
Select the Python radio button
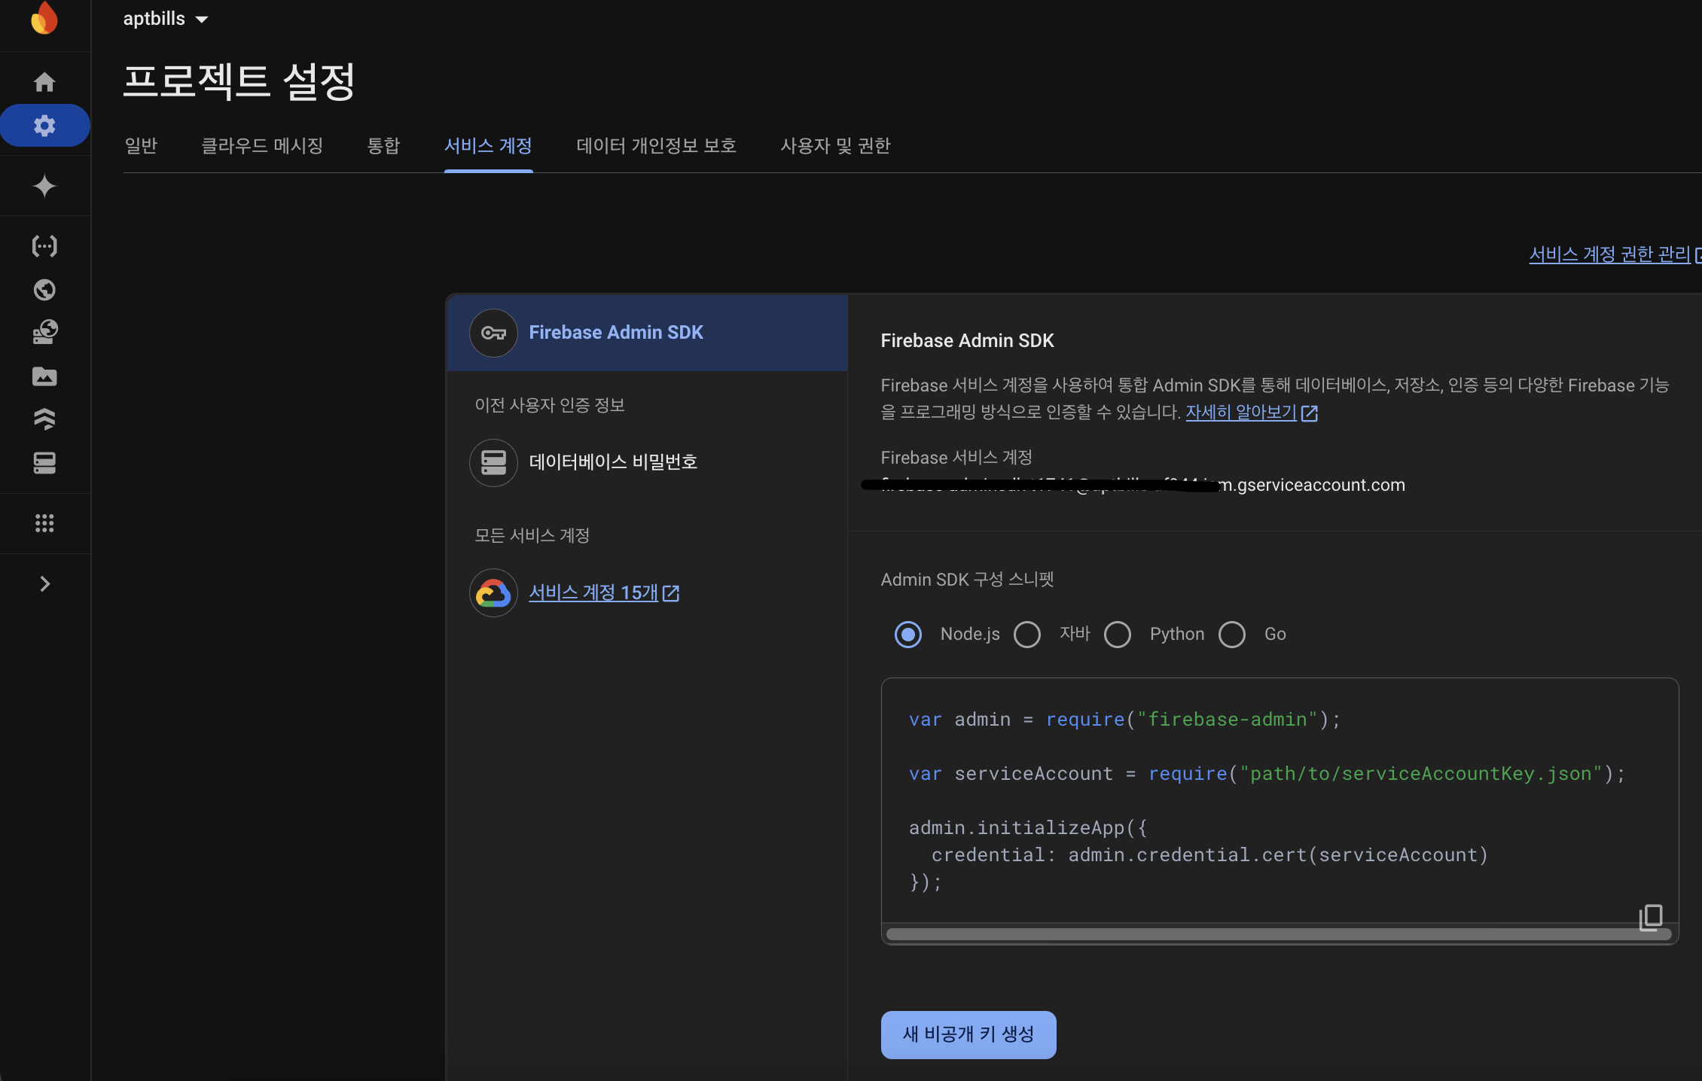coord(1118,635)
